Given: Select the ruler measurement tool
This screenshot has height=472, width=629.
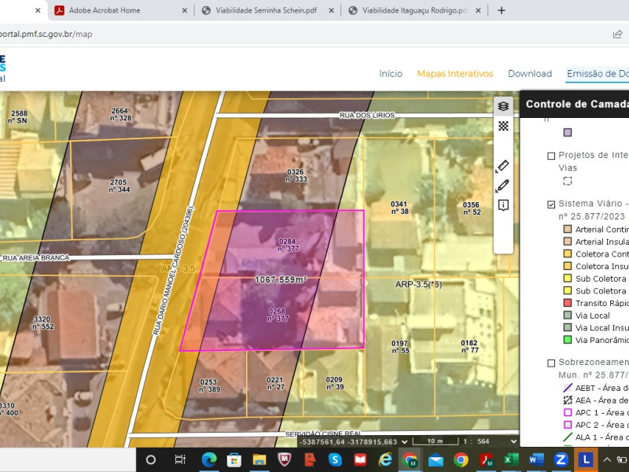Looking at the screenshot, I should click(502, 165).
